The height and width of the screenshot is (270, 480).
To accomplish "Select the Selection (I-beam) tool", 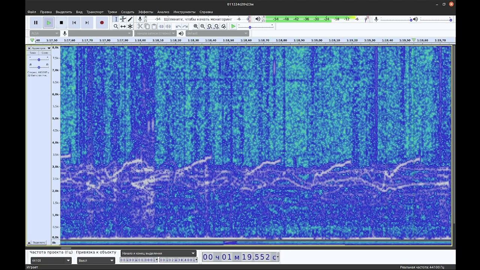I will tap(116, 19).
